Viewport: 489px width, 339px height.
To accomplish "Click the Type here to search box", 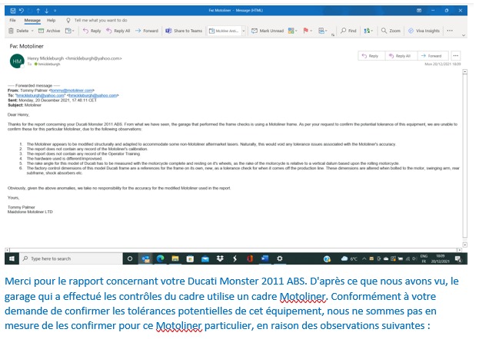I will pos(71,258).
